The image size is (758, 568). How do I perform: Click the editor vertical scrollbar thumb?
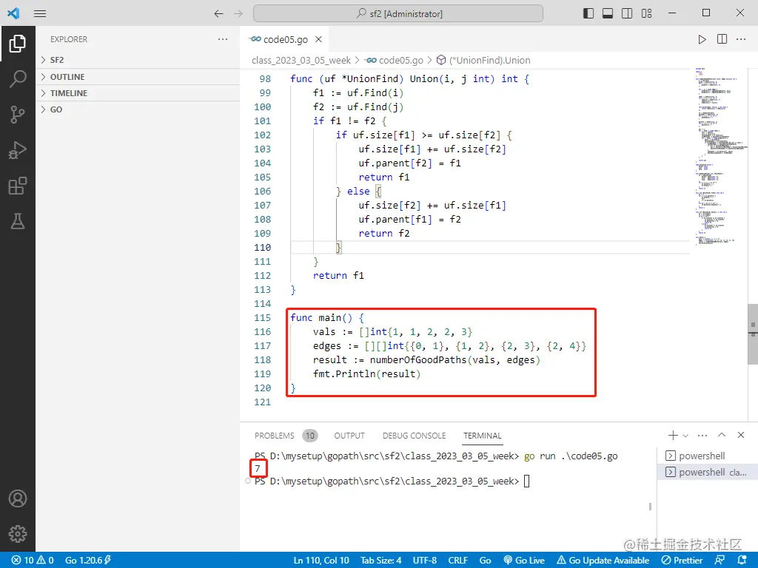click(x=753, y=334)
